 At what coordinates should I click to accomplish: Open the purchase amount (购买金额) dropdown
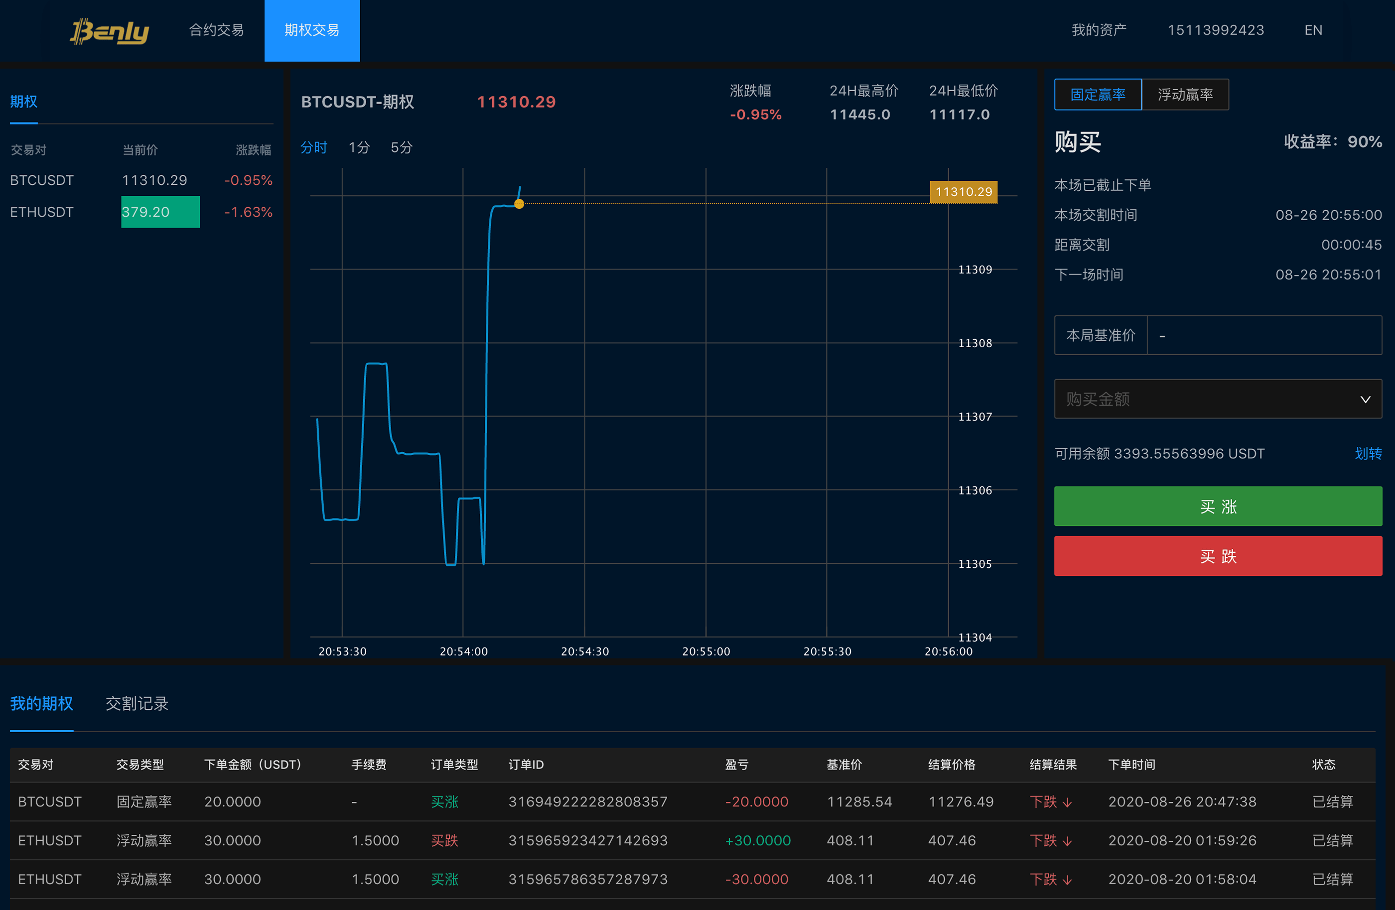1208,399
